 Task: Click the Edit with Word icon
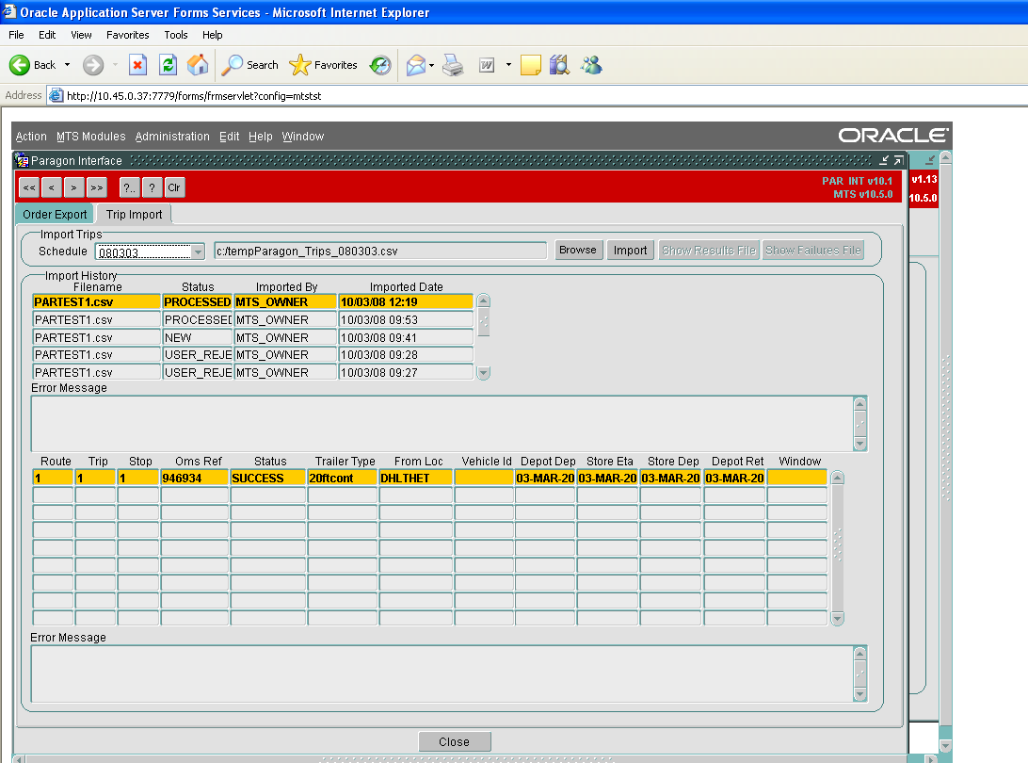[487, 65]
